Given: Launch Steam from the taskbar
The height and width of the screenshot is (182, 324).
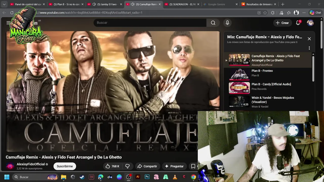Looking at the screenshot, I should 82,177.
